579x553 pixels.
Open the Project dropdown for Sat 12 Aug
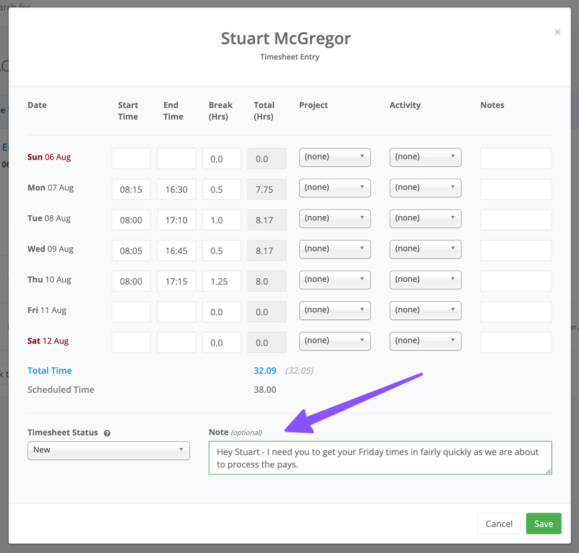(x=335, y=341)
